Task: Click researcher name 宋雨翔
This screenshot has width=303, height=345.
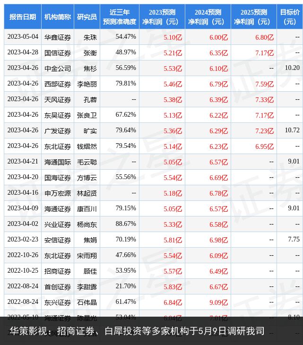Action: tap(87, 256)
